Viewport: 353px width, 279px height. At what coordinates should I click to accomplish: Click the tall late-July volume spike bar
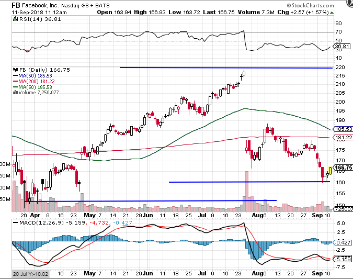[x=247, y=191]
